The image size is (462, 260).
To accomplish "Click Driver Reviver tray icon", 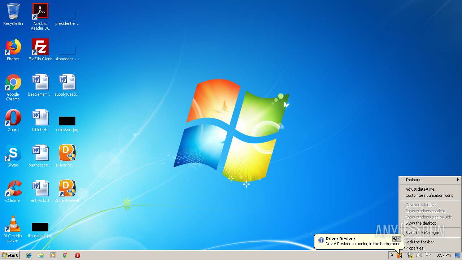I will 400,255.
